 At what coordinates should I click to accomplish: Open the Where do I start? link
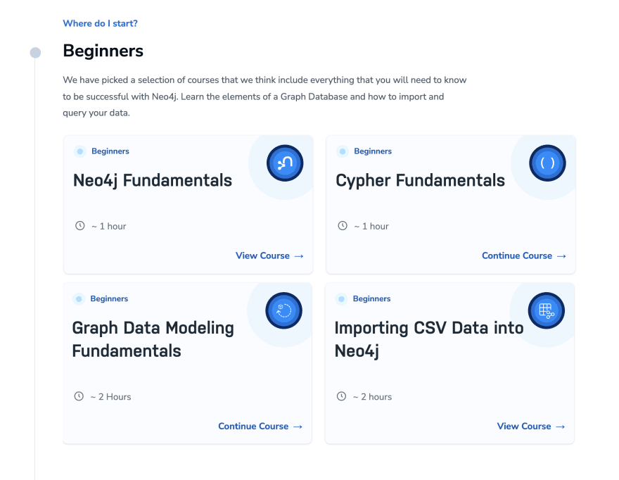[x=101, y=23]
